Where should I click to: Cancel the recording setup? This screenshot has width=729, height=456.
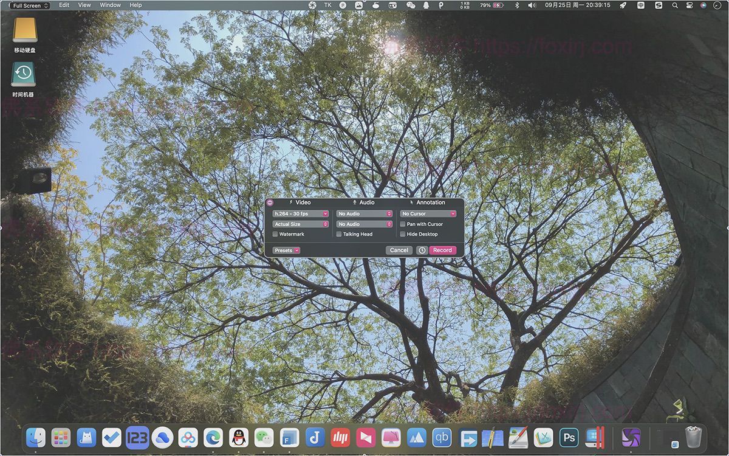(x=399, y=250)
